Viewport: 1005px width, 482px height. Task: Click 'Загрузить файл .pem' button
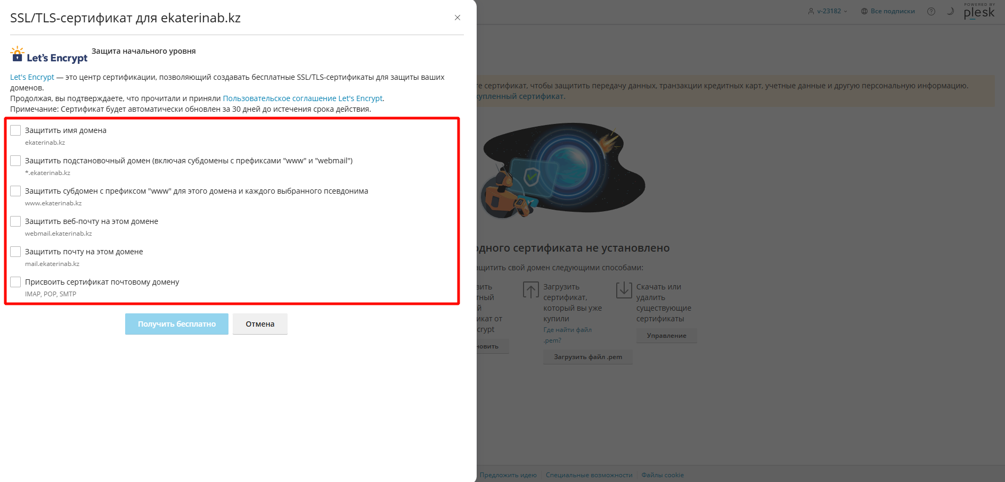(x=587, y=357)
